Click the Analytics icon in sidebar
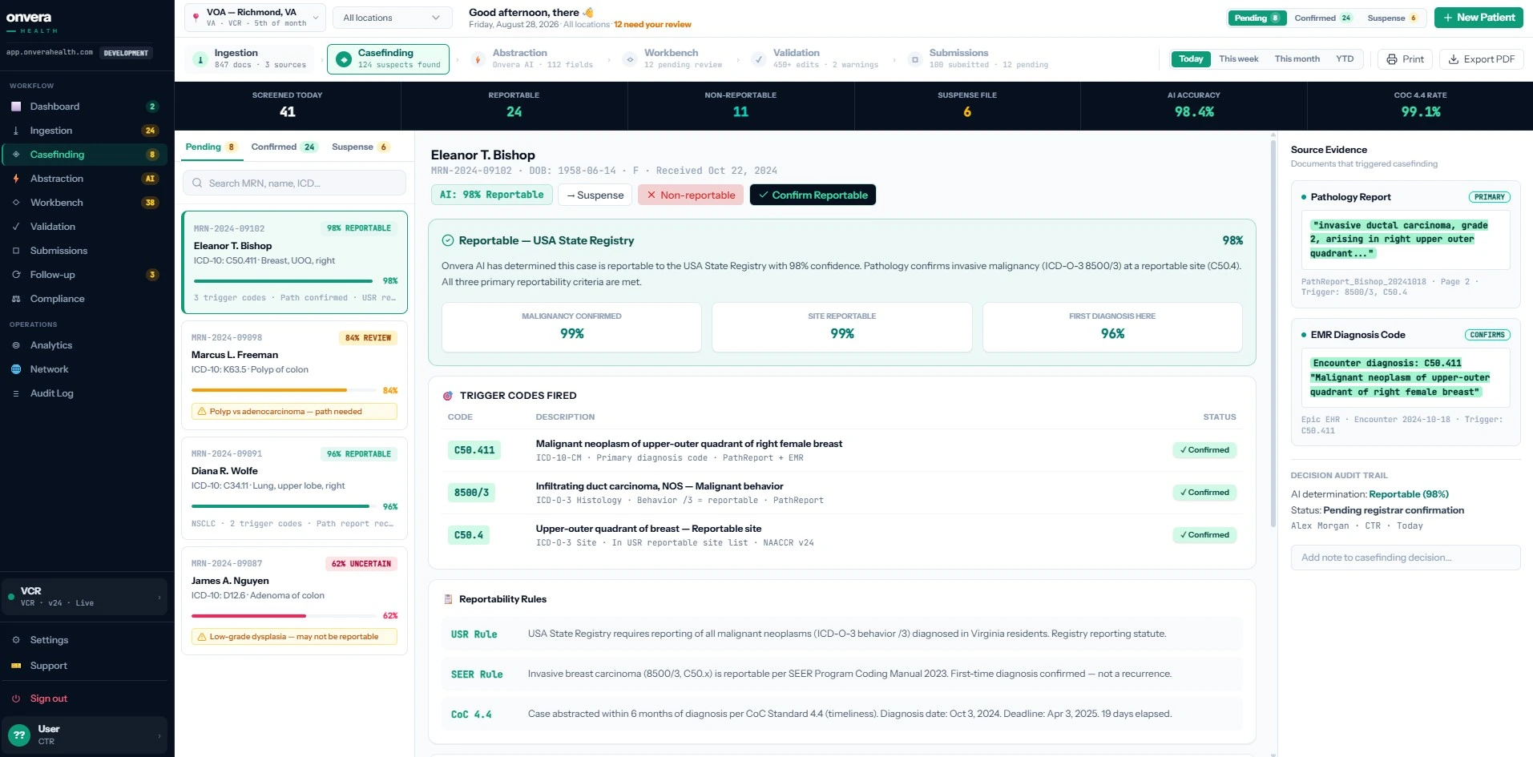The width and height of the screenshot is (1533, 757). (16, 345)
